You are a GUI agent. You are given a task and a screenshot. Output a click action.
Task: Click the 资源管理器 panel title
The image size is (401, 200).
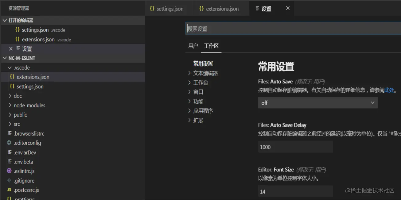click(x=19, y=8)
